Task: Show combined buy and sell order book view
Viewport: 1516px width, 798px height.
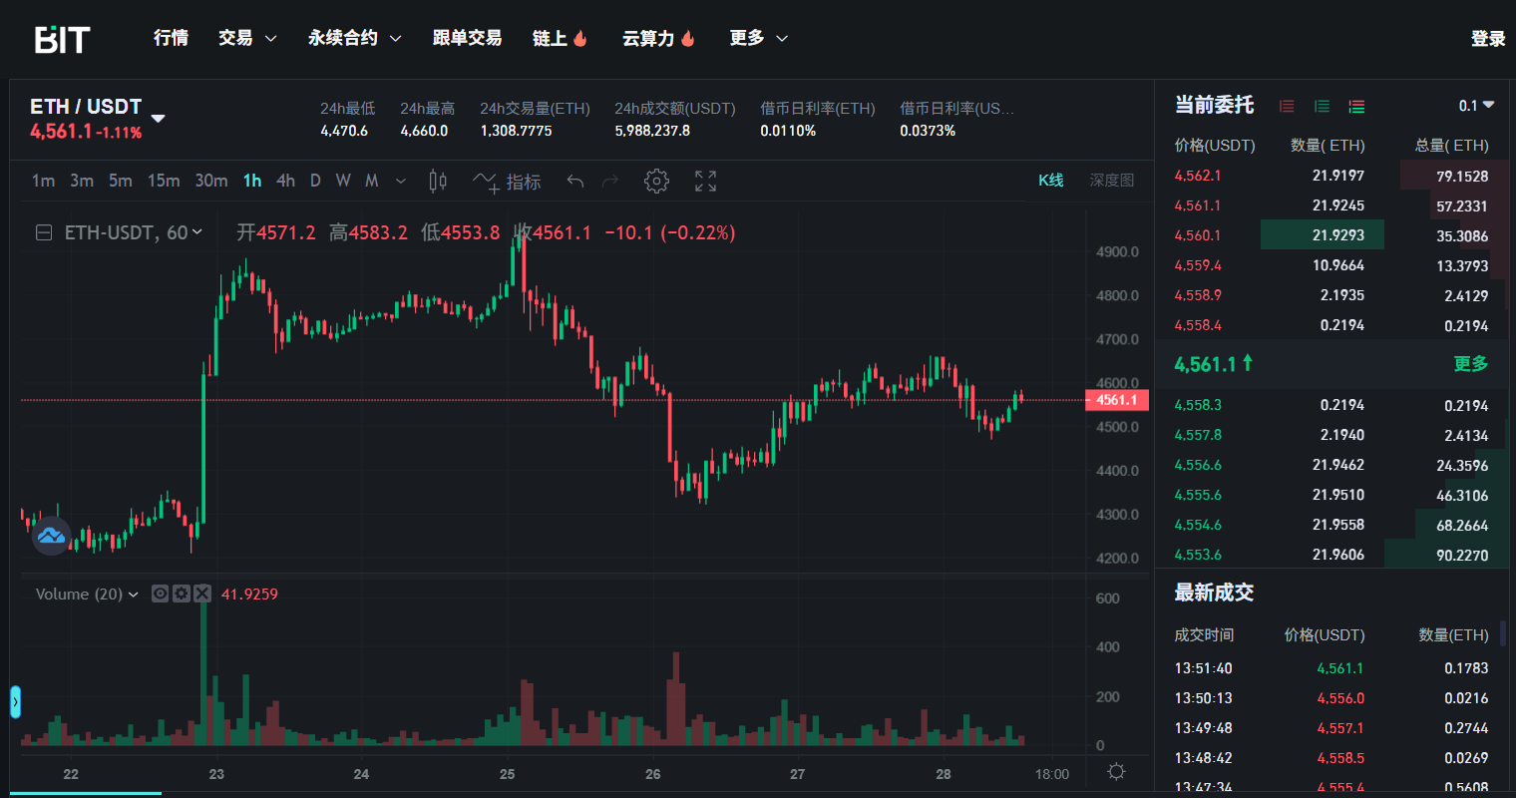Action: pos(1356,106)
